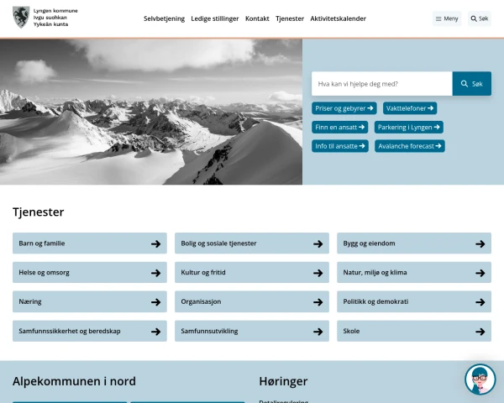Click arrow on Barn og familie tile

[x=156, y=244]
